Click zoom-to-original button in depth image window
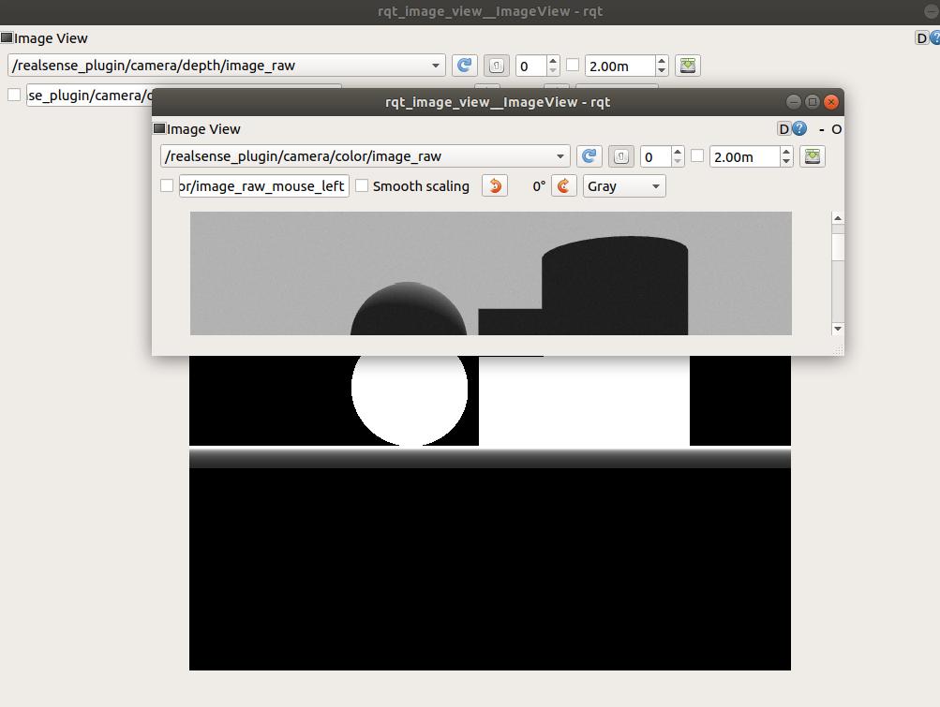Screen dimensions: 940x707 click(496, 66)
